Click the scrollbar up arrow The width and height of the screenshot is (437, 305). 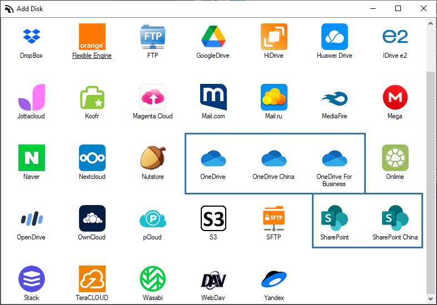(x=430, y=24)
